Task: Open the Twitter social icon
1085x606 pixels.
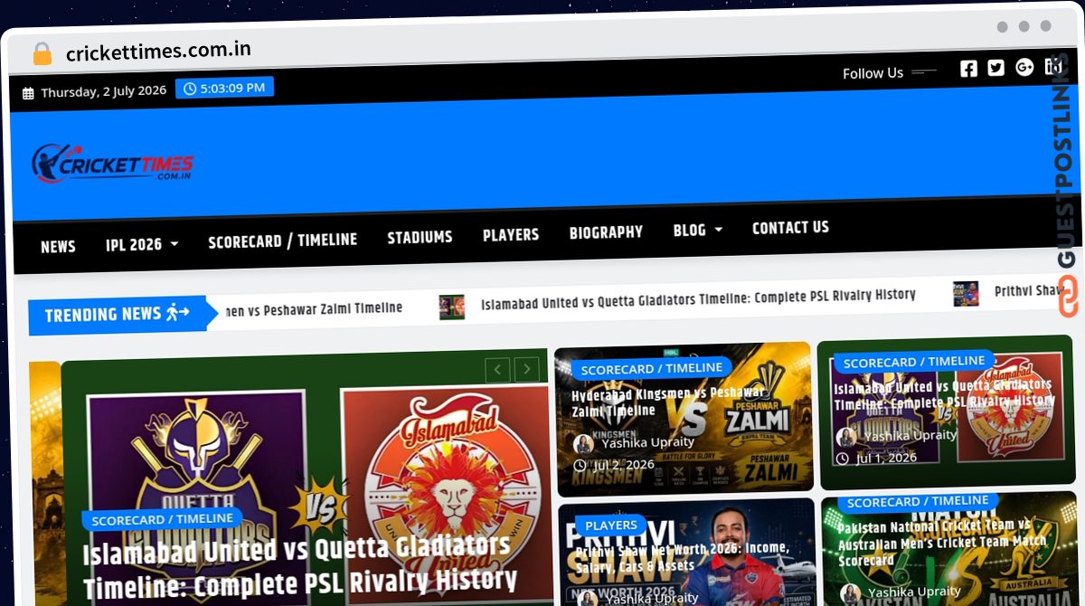Action: 995,68
